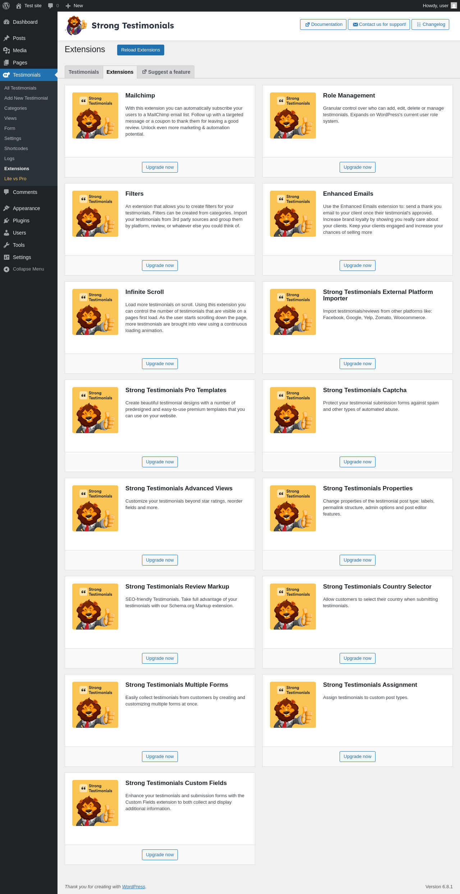Click the Reload Extensions button
Viewport: 460px width, 894px height.
141,50
